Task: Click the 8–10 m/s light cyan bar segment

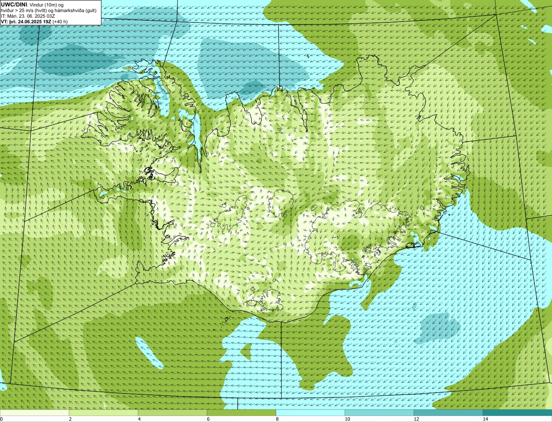Action: click(x=310, y=413)
